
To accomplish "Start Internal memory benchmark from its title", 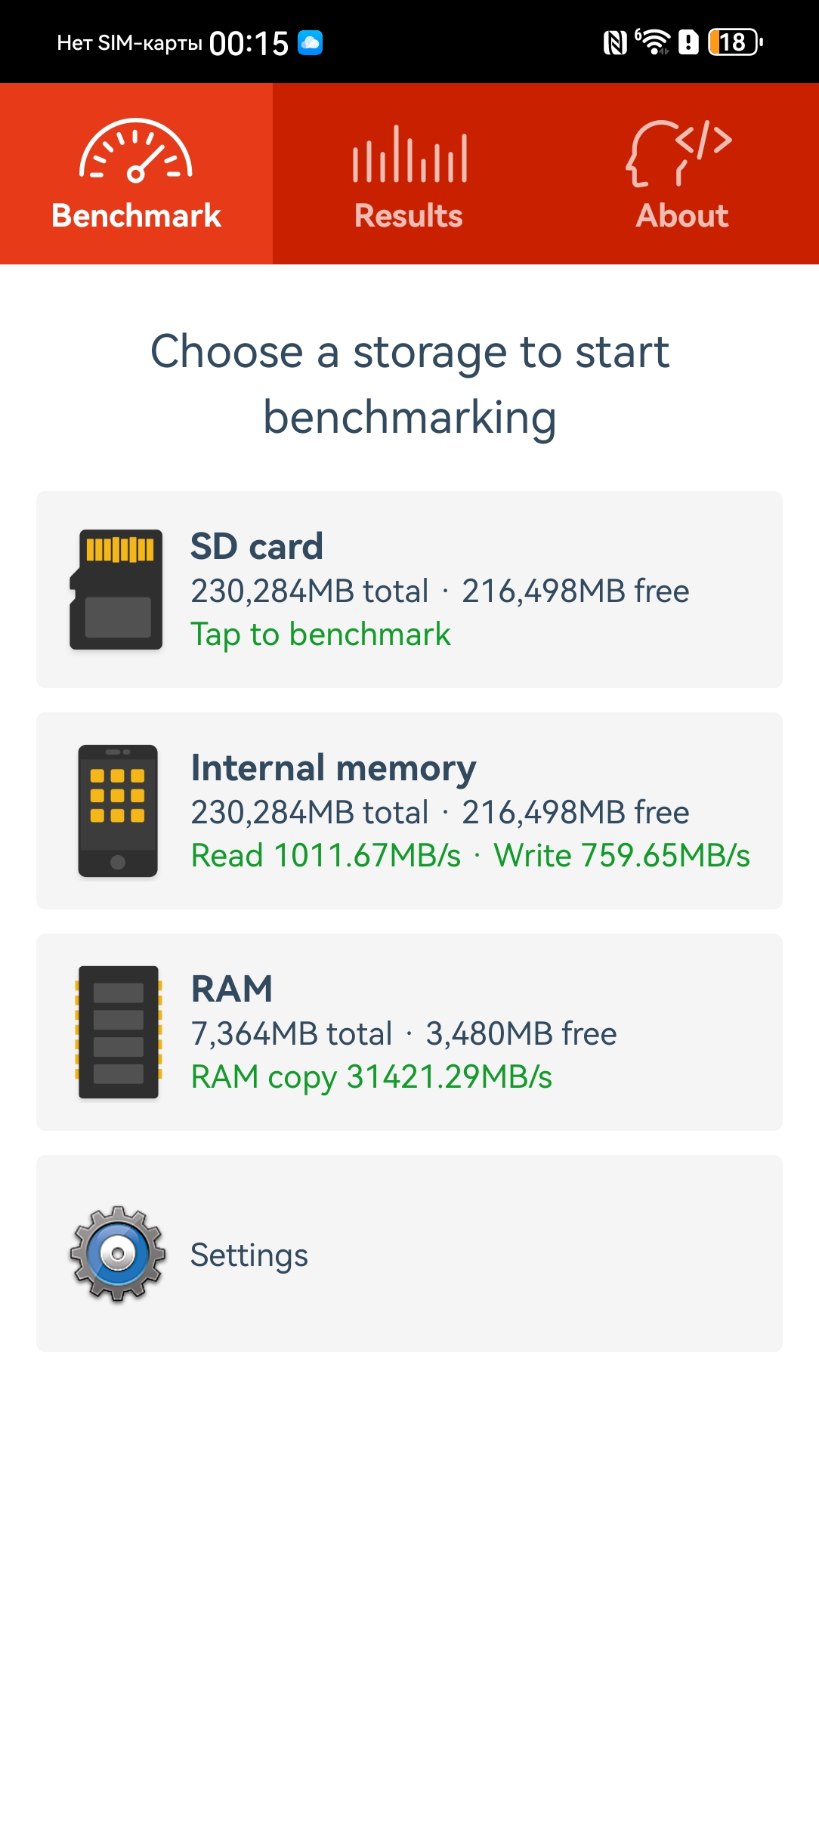I will pos(333,768).
